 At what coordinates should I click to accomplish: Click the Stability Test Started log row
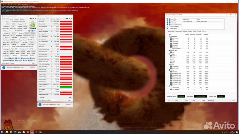[x=202, y=22]
